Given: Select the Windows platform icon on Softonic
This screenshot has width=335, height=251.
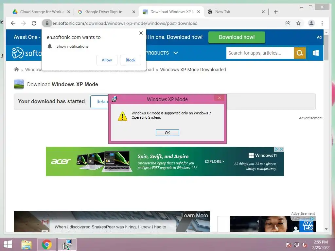Looking at the screenshot, I should click(x=316, y=53).
